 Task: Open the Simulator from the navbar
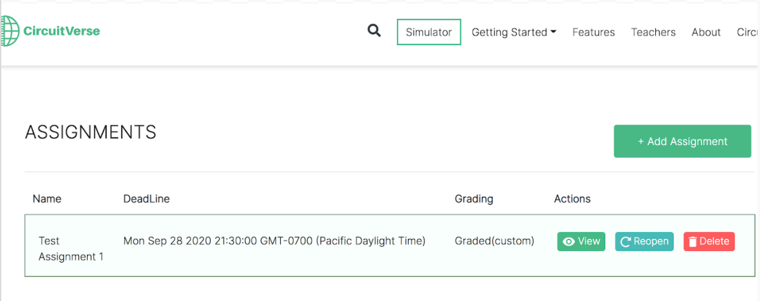(429, 32)
